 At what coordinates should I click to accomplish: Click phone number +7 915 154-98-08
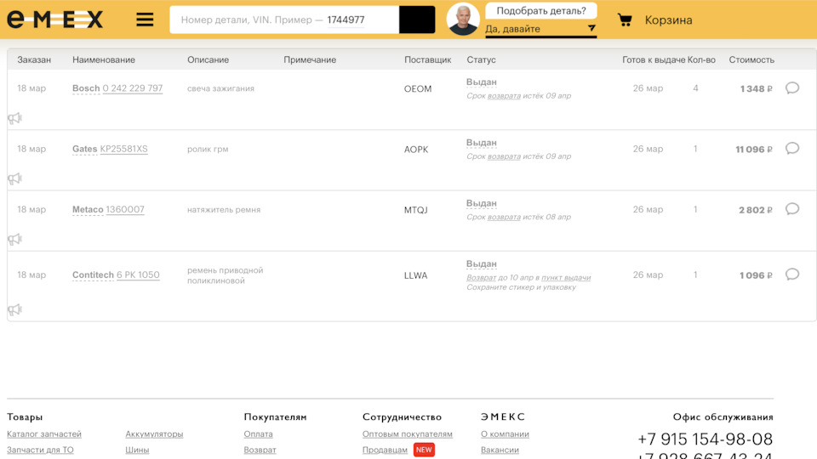[x=705, y=439]
